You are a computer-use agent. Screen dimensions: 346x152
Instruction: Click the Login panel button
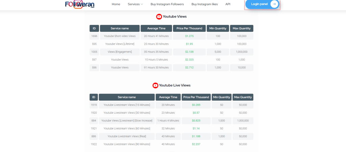262,4
